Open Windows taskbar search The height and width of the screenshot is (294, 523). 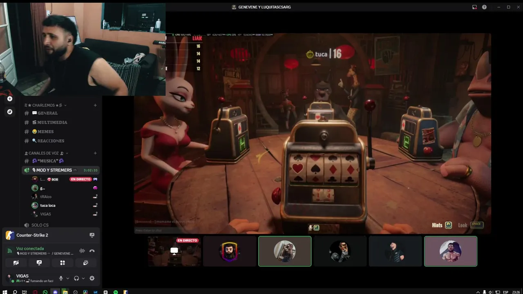point(15,292)
